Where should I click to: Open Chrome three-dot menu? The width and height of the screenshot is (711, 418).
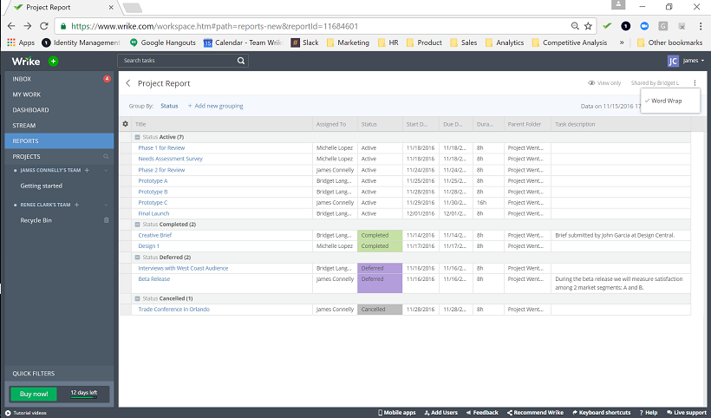[x=700, y=26]
